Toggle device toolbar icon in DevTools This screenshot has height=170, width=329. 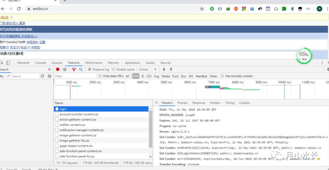(8, 63)
